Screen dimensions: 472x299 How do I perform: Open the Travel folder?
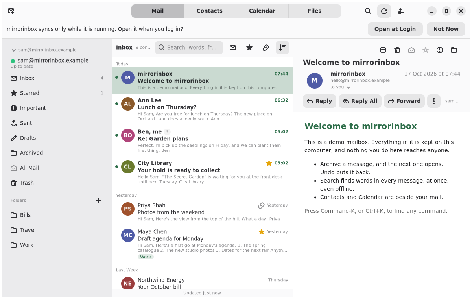coord(57,230)
